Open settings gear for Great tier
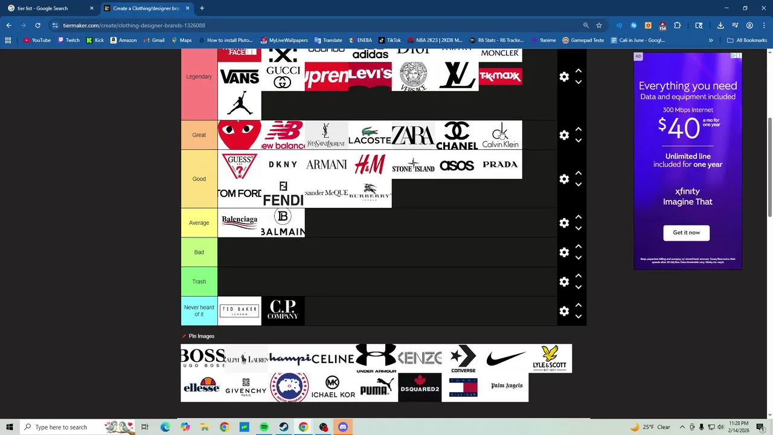Screen dimensions: 773x435 (564, 135)
